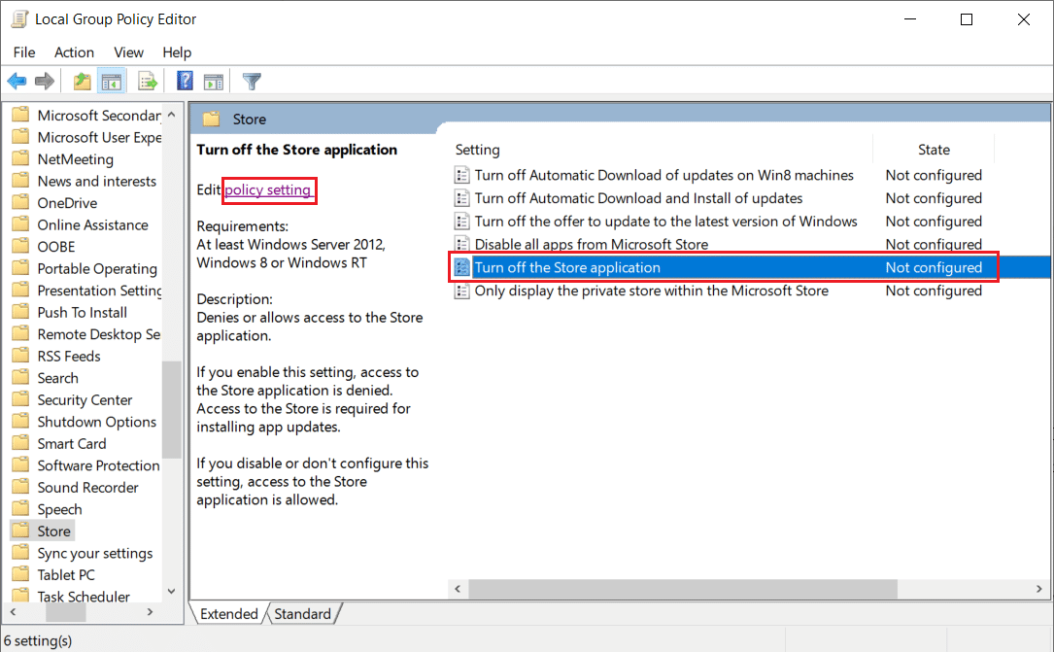
Task: Click the tree pane scroll-down arrow
Action: coord(171,591)
